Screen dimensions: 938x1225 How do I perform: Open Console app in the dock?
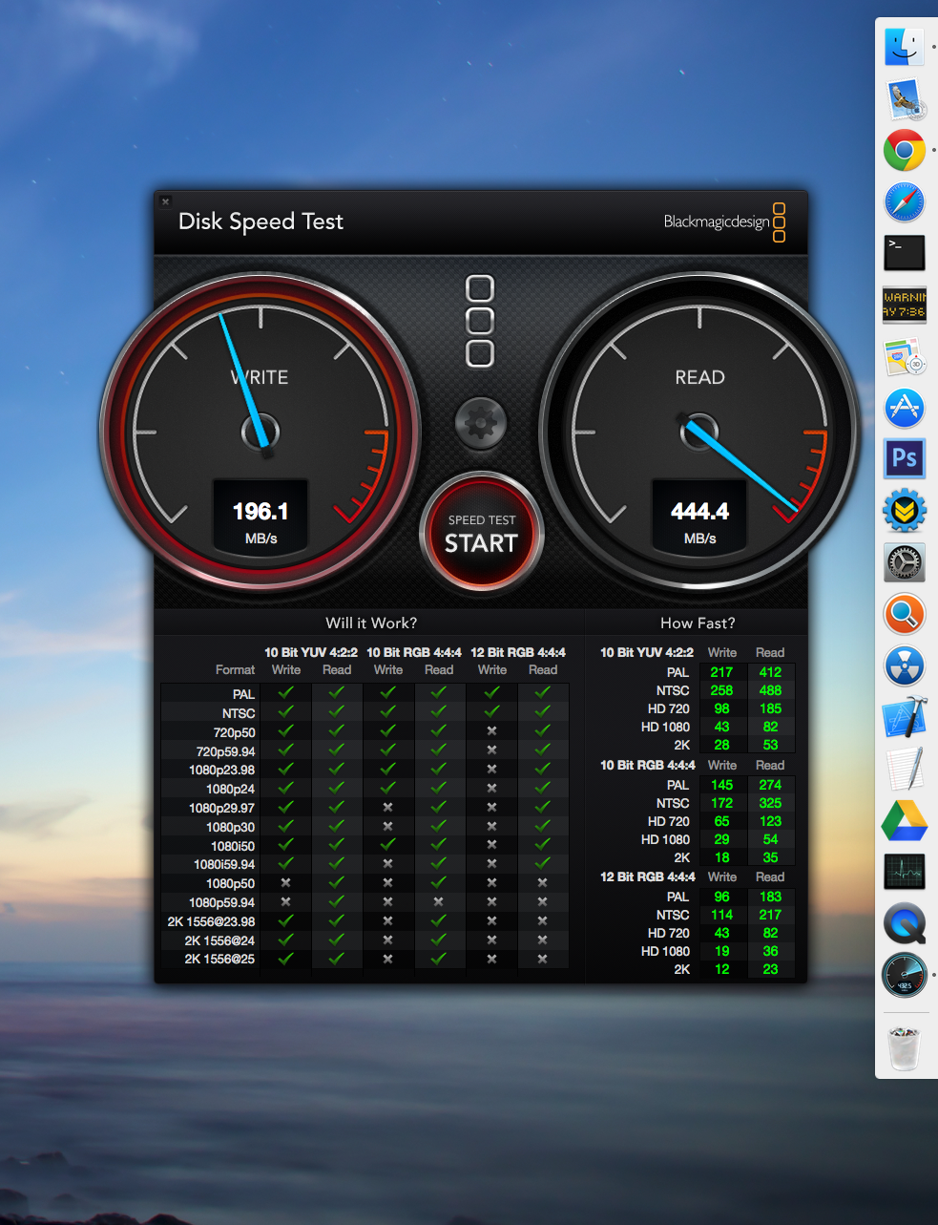[904, 305]
